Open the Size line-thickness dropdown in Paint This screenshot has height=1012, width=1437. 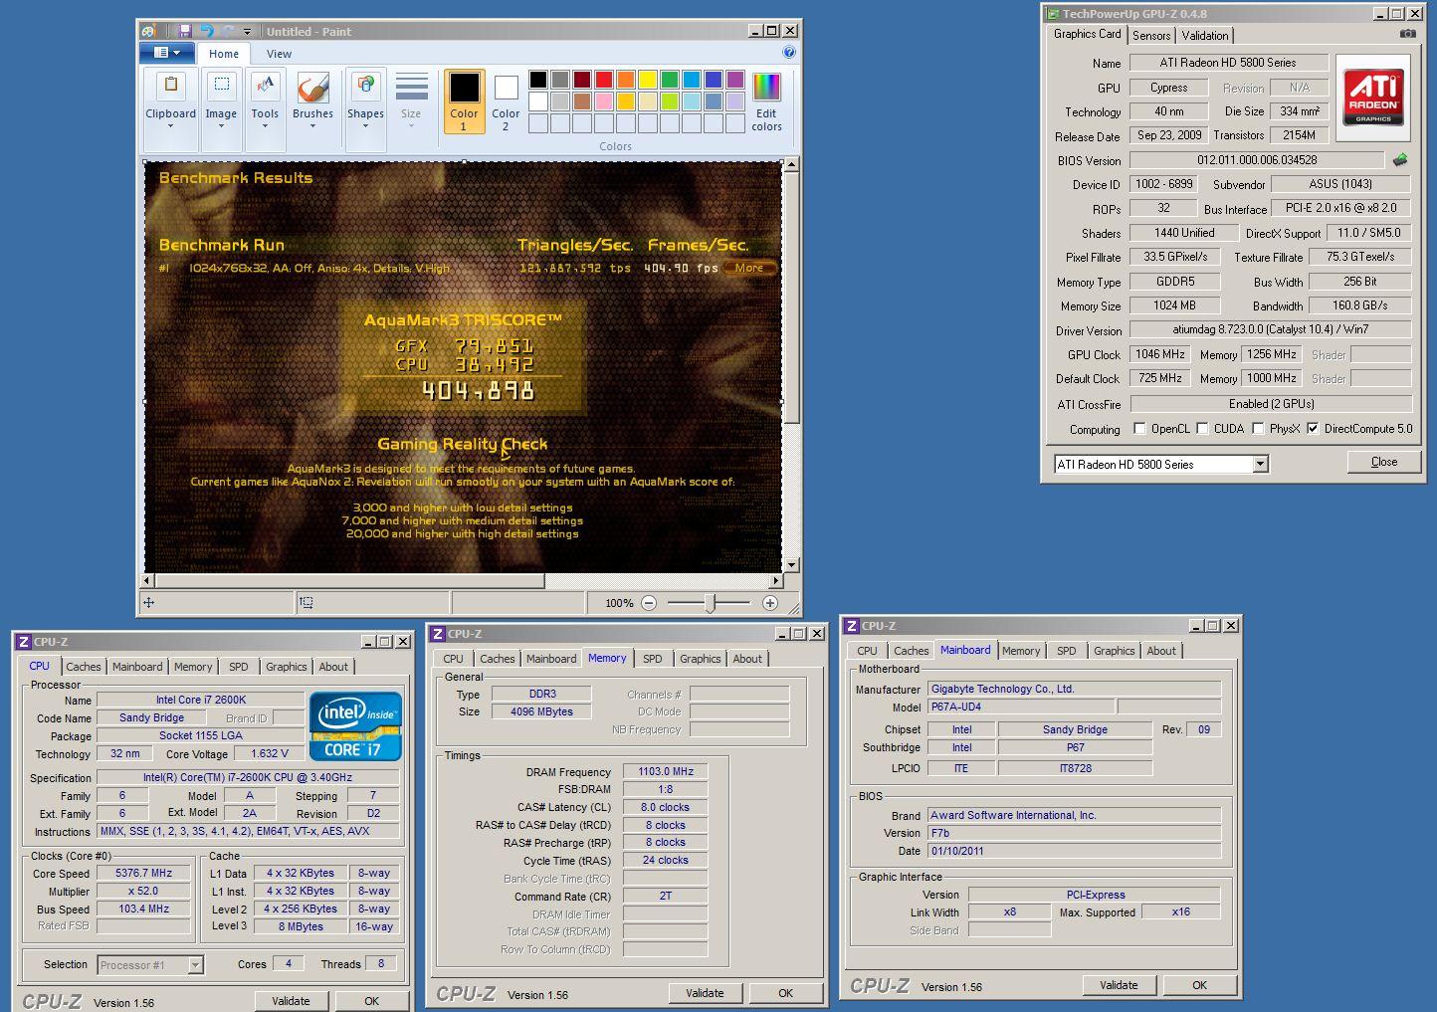point(411,109)
